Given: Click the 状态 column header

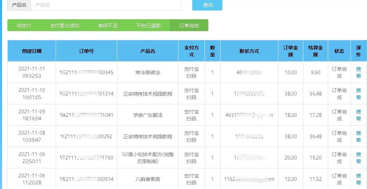Looking at the screenshot, I should coord(339,51).
